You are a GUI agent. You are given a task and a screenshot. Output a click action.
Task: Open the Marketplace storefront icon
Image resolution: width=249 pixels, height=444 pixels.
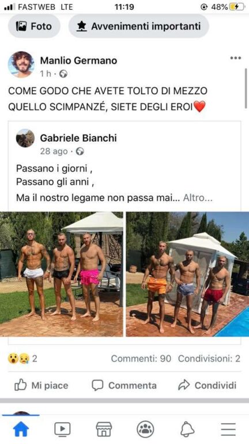(104, 430)
